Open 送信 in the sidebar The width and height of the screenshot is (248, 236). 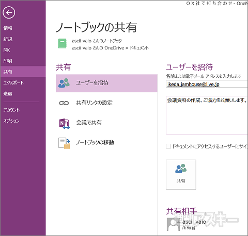8,94
